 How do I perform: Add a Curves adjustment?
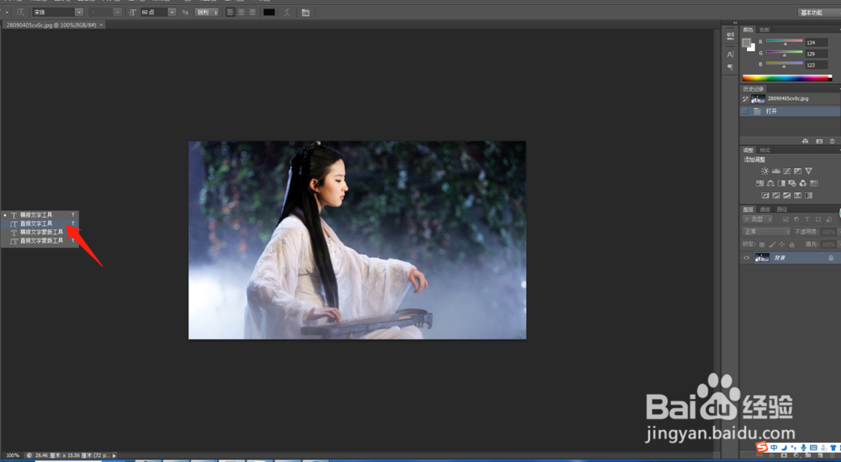[x=787, y=171]
